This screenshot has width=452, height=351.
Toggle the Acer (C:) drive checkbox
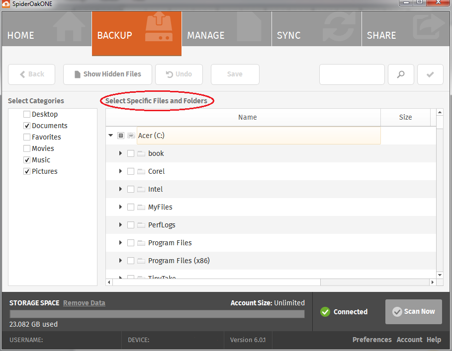point(121,136)
